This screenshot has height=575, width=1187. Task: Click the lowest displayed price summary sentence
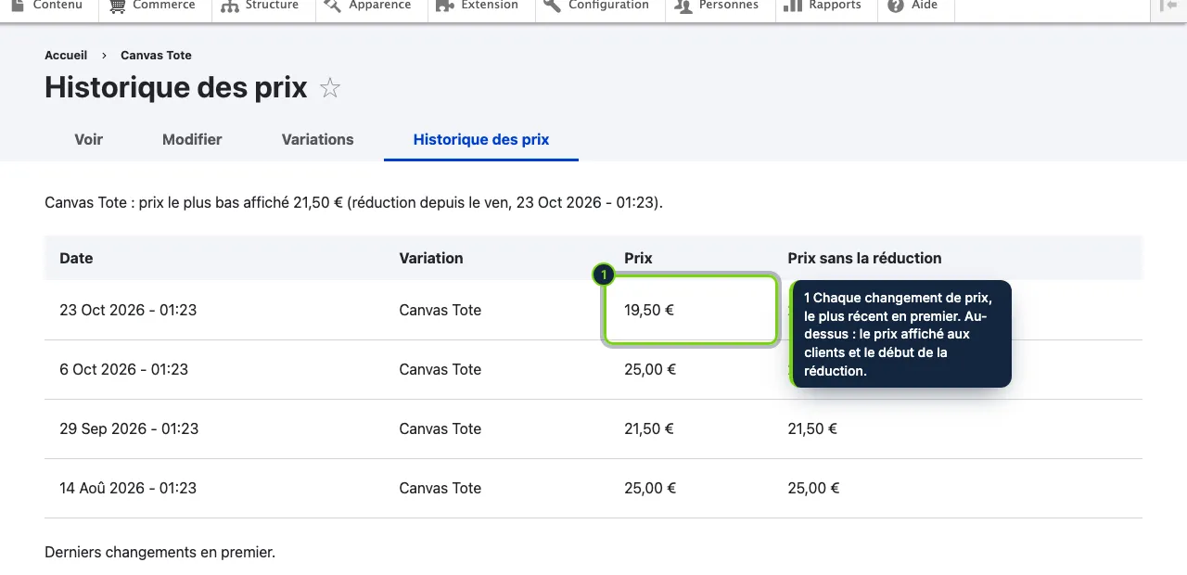coord(354,202)
